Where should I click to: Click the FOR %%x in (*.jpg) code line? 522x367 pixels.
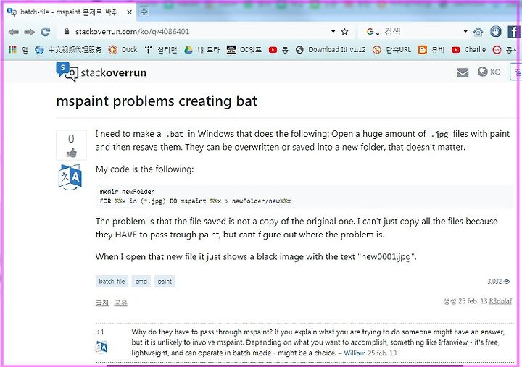195,201
